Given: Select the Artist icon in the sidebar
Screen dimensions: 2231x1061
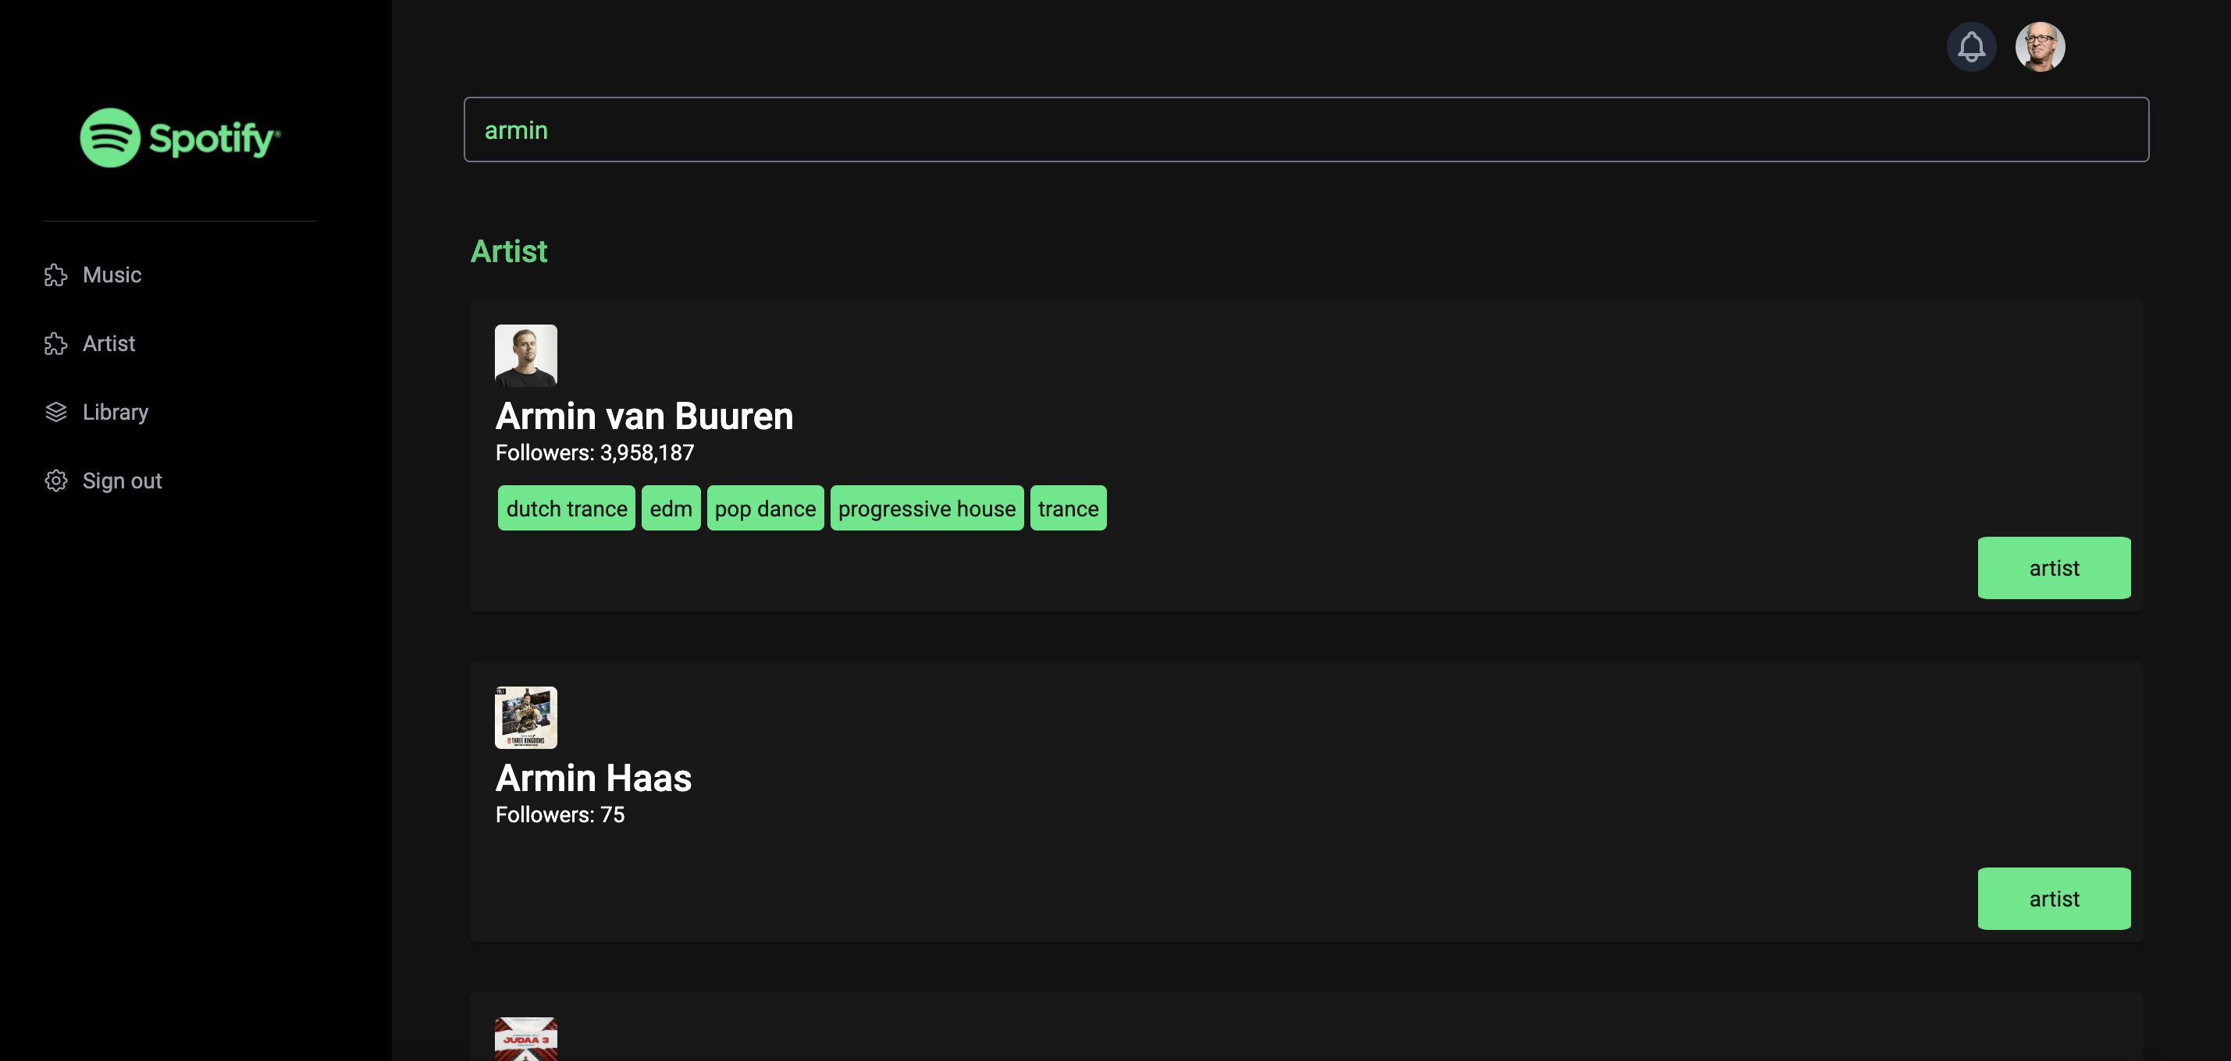Looking at the screenshot, I should click(55, 343).
